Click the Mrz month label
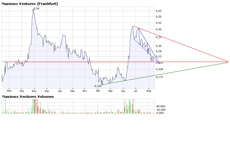Screen dimensions: 230x148 85,91
